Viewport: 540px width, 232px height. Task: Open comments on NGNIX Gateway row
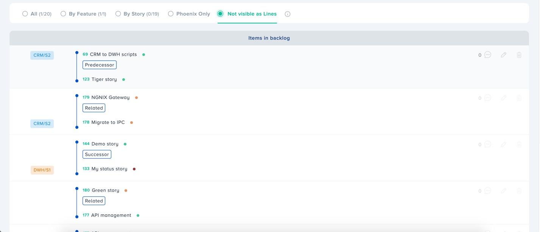click(x=487, y=98)
